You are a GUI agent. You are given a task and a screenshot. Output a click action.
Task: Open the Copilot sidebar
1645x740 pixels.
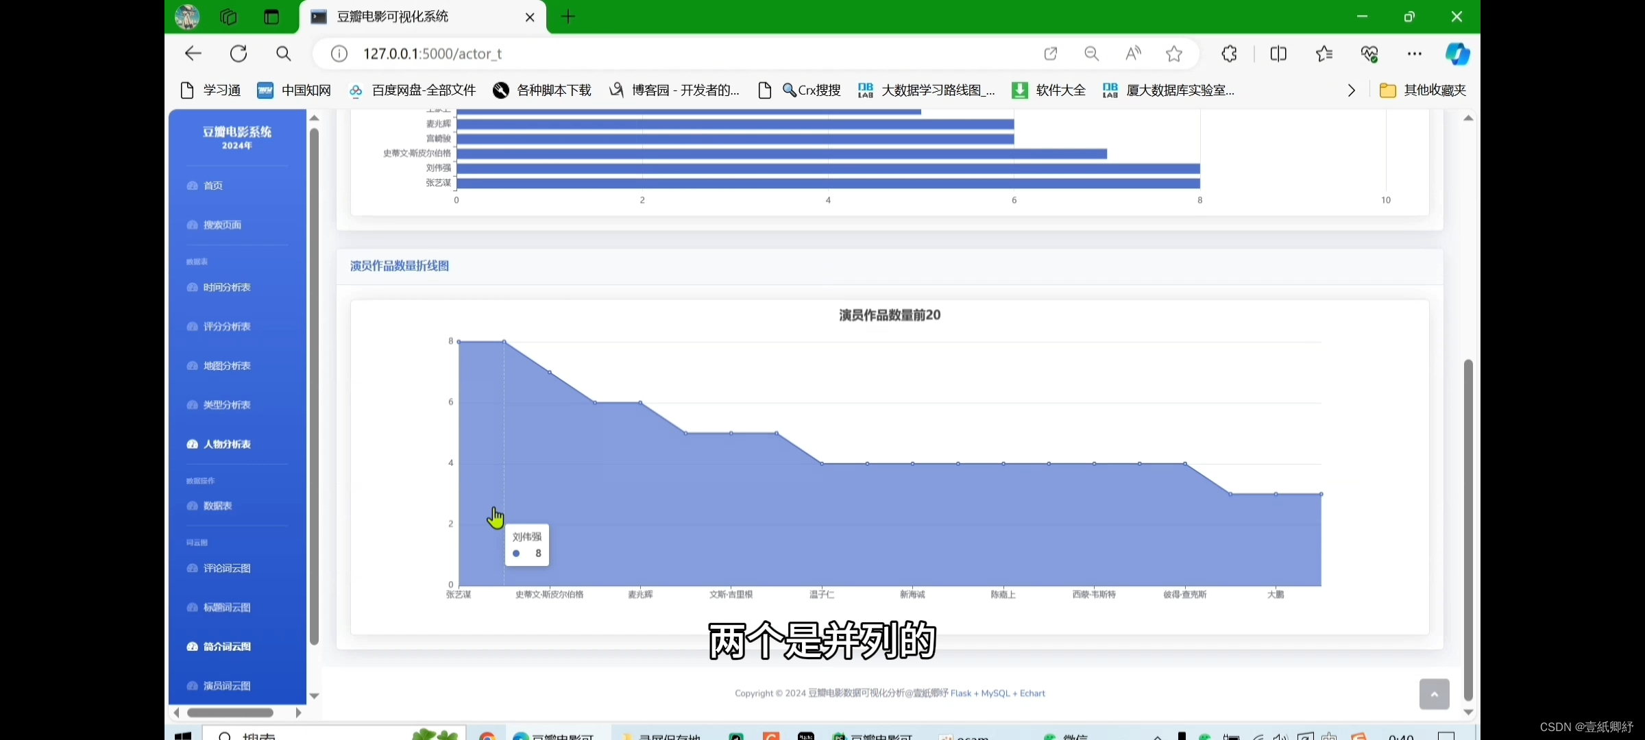point(1457,53)
